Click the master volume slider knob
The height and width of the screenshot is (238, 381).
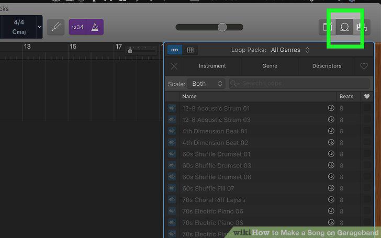(x=222, y=27)
